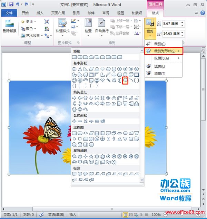Click the width field showing 14.65 厘米
Image resolution: width=207 pixels, height=219 pixels.
(x=174, y=34)
